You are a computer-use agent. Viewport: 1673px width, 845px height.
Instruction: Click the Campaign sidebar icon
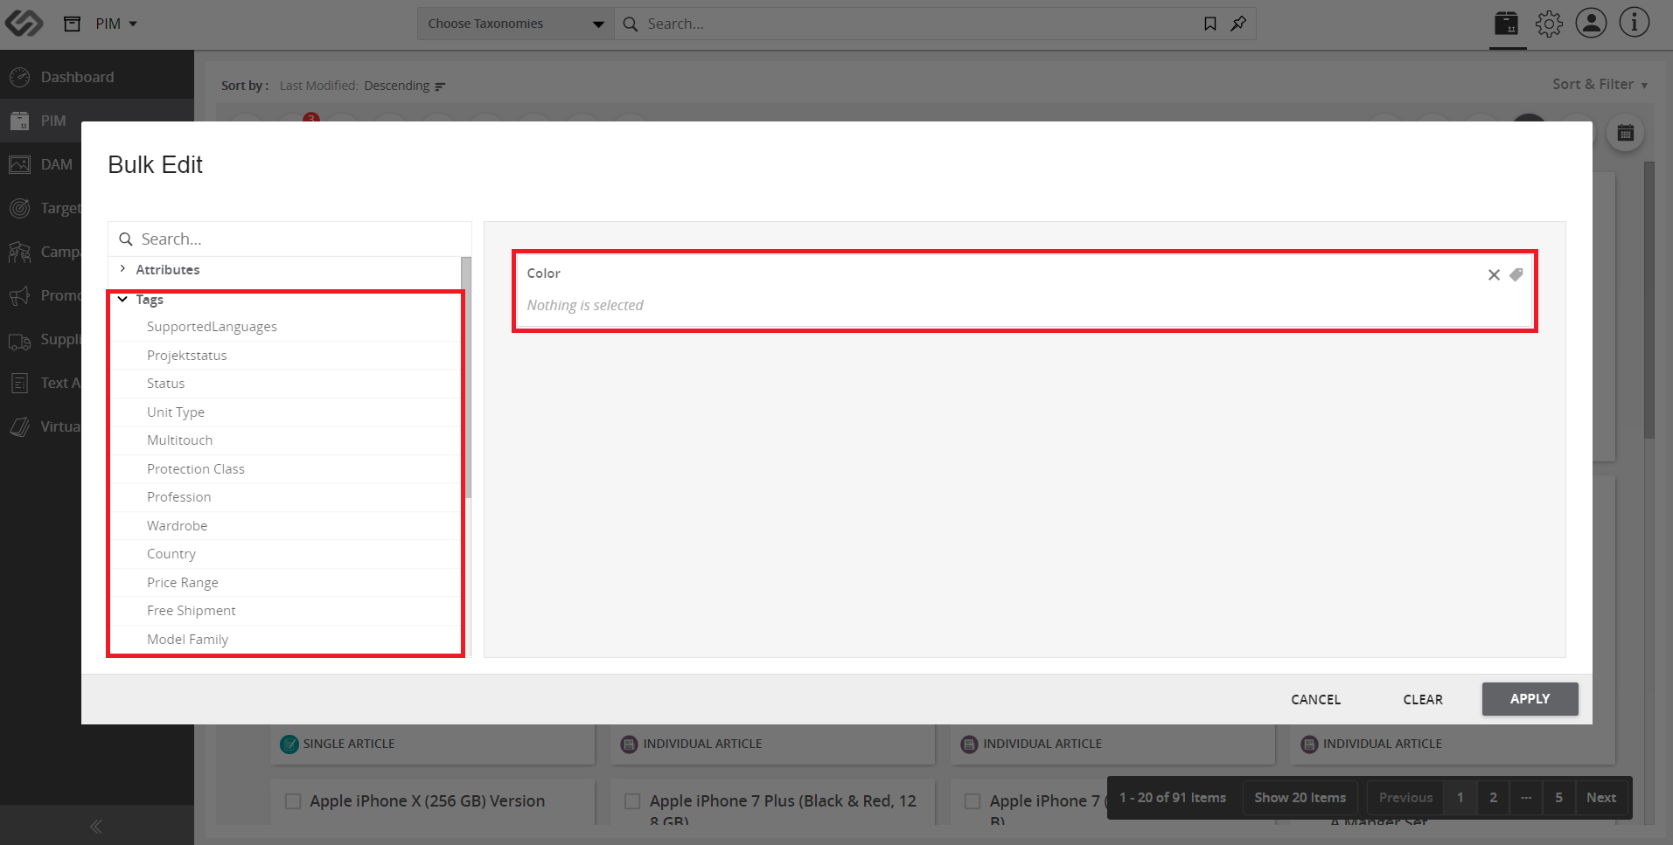[x=19, y=252]
